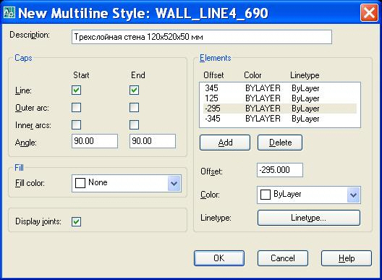This screenshot has width=382, height=280.
Task: Click in the Description text field
Action: pyautogui.click(x=202, y=37)
